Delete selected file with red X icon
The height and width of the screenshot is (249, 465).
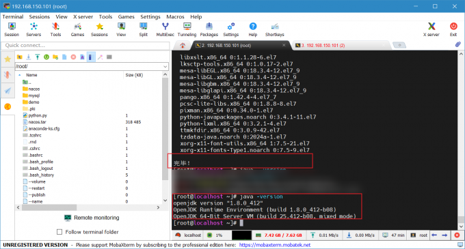click(73, 57)
